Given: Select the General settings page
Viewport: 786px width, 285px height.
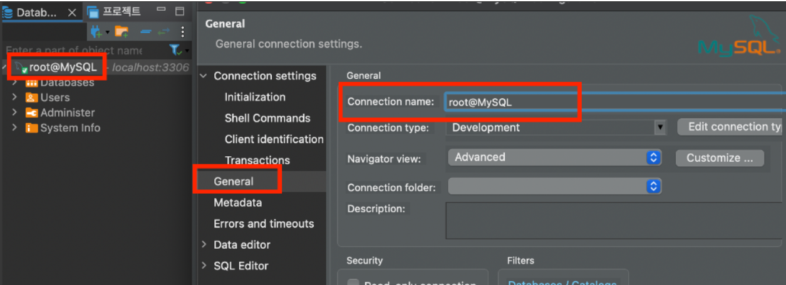Looking at the screenshot, I should coord(234,181).
